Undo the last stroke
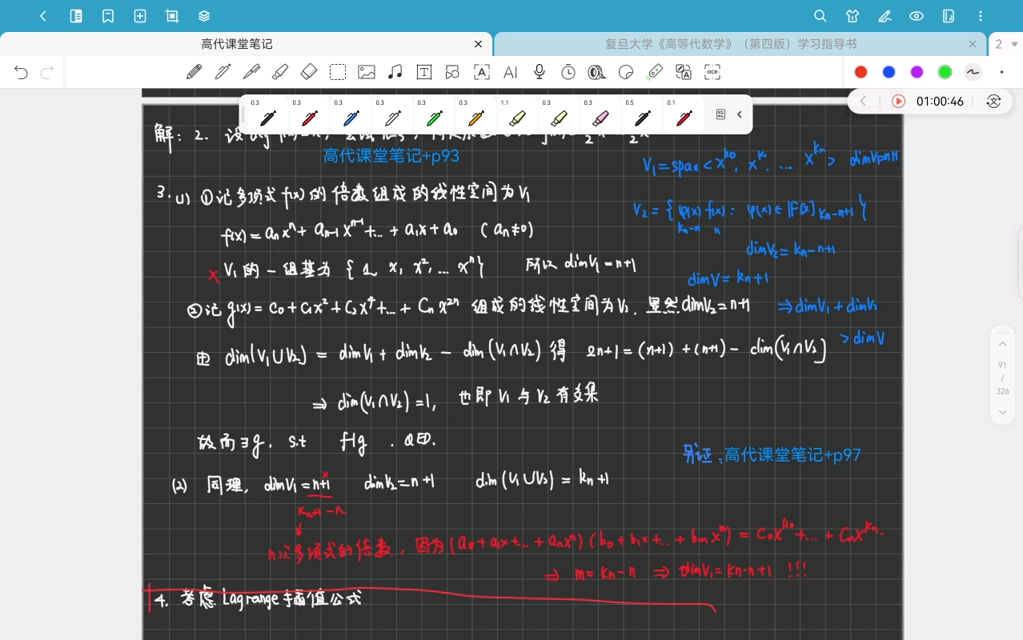The height and width of the screenshot is (640, 1023). [x=21, y=73]
